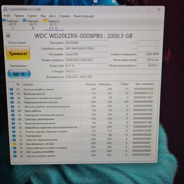
Task: Open the Файл menu
Action: (7, 16)
